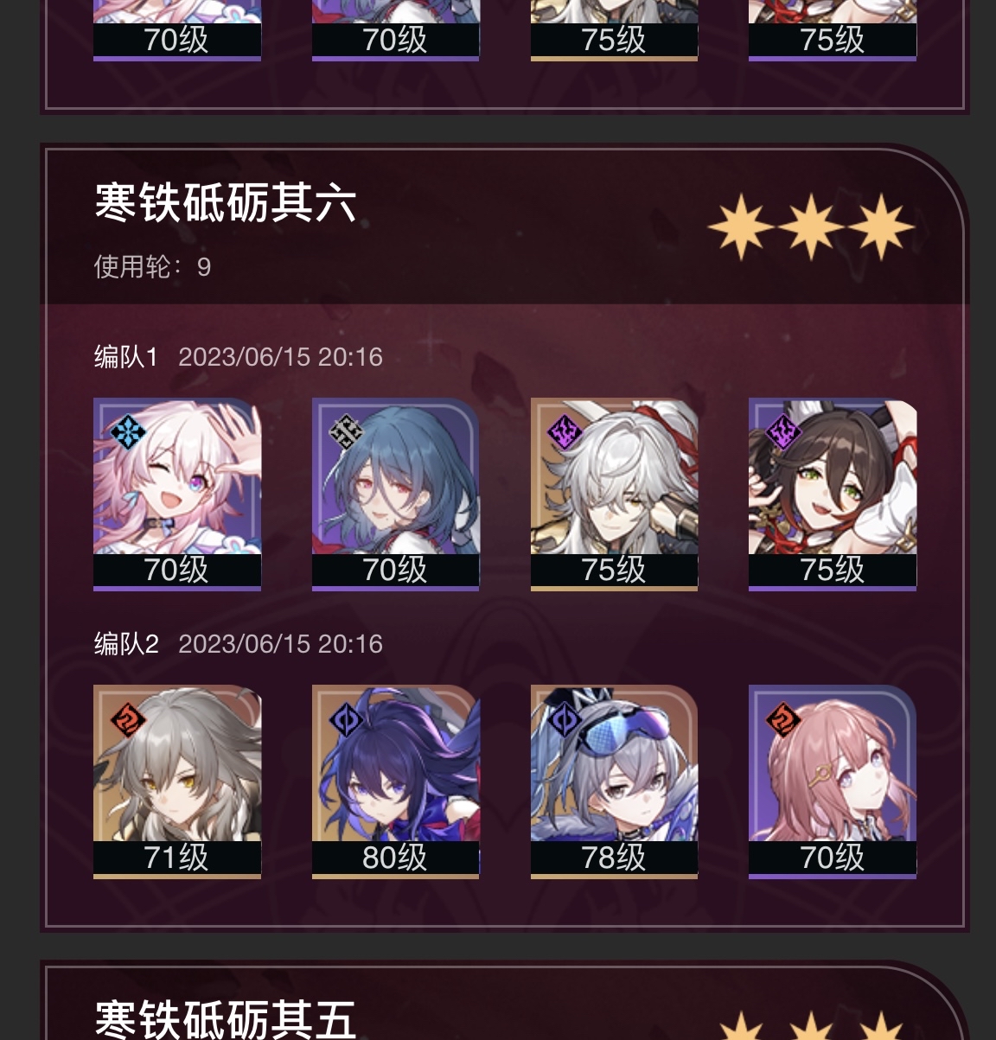The width and height of the screenshot is (996, 1040).
Task: Click Ice element icon on March 7th portrait
Action: [x=128, y=431]
